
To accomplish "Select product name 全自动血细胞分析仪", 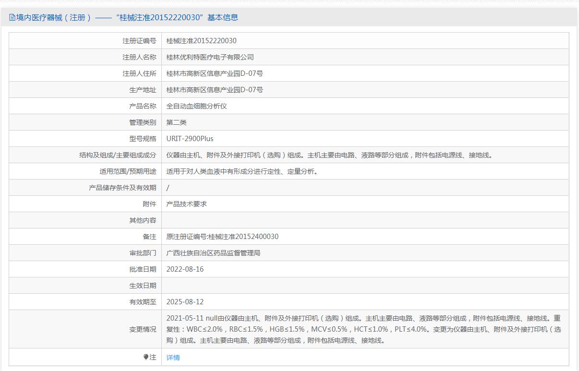I will pyautogui.click(x=196, y=106).
